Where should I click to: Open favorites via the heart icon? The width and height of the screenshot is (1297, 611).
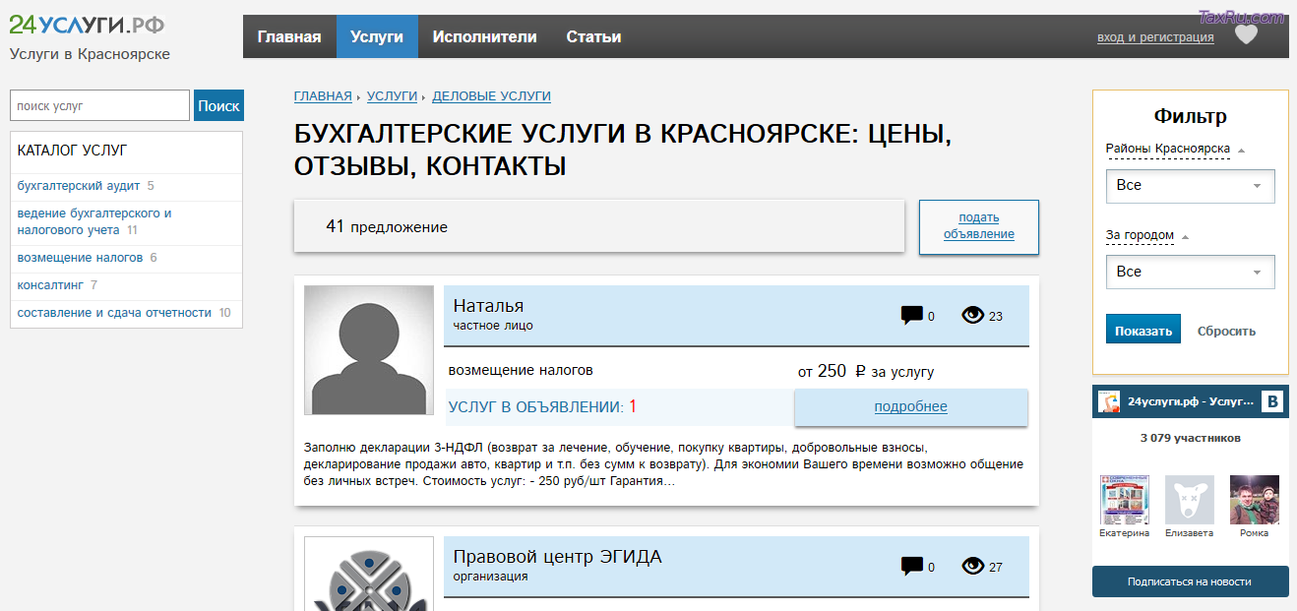1246,32
